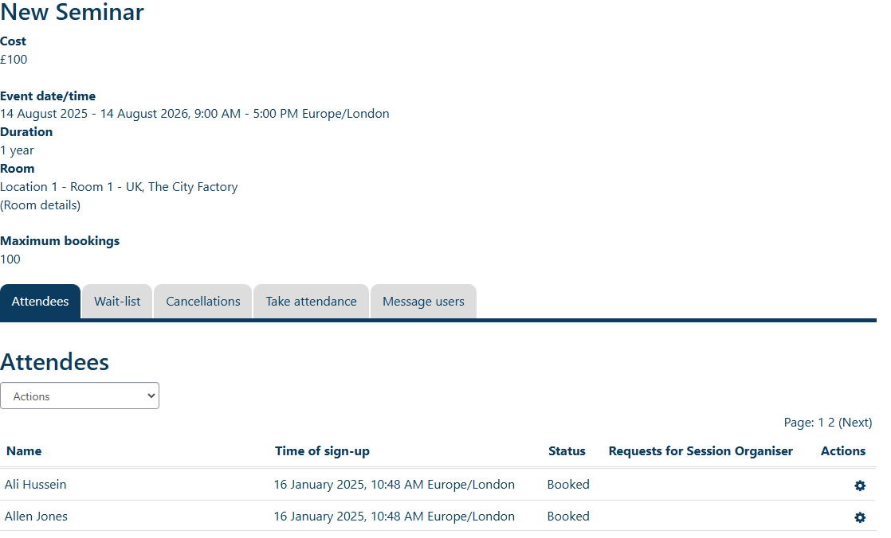The image size is (891, 538).
Task: Open the actions gear for Ali Hussein
Action: (860, 485)
